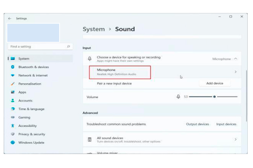Troubleshoot Output devices link
The width and height of the screenshot is (253, 168).
[x=197, y=124]
